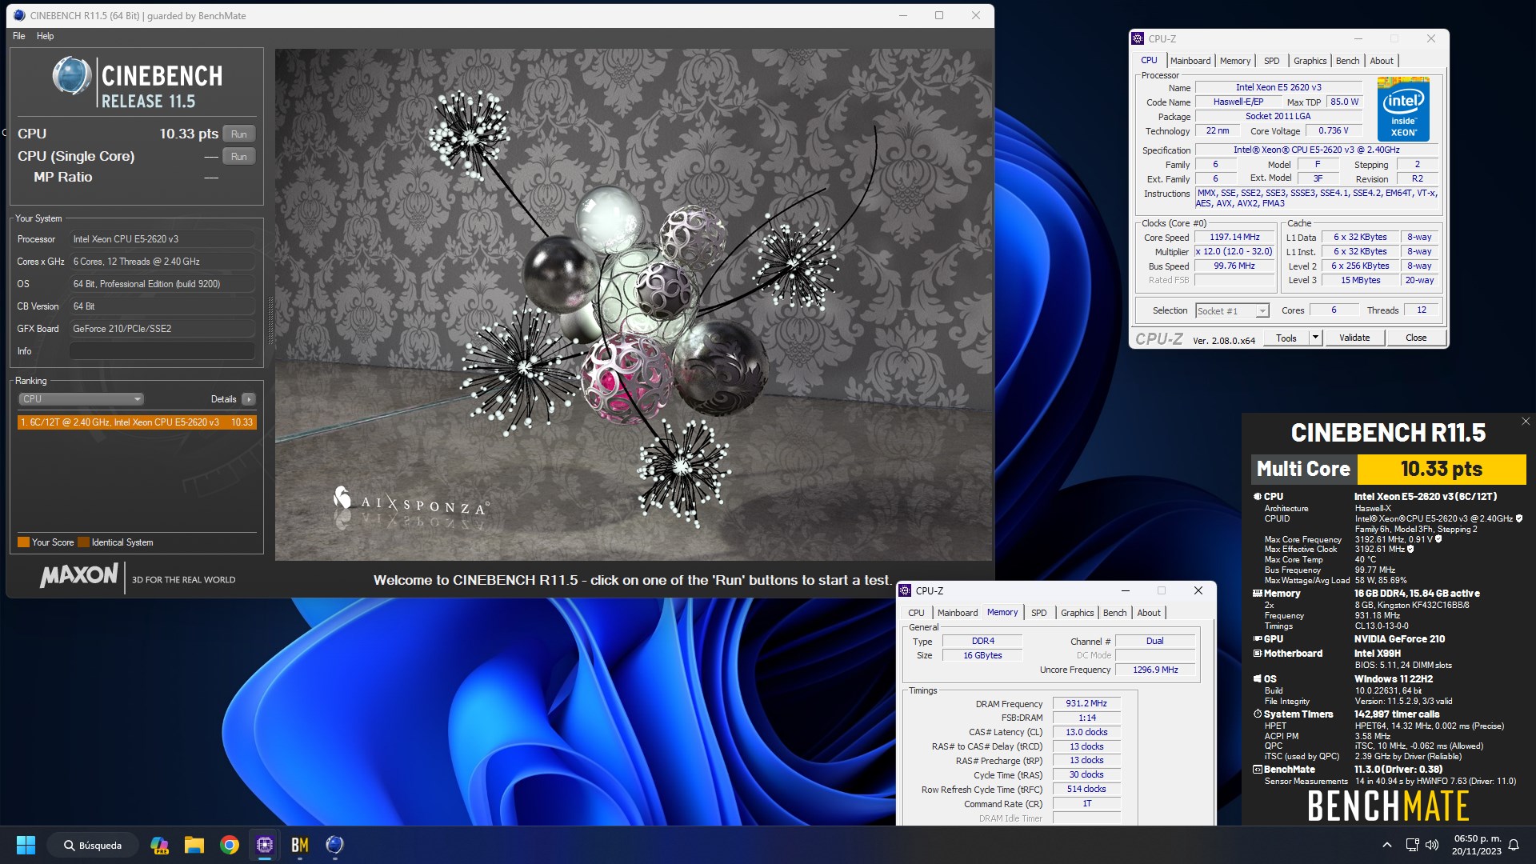Screen dimensions: 1536x864
Task: Click the Cinebench window title bar icon
Action: (19, 15)
